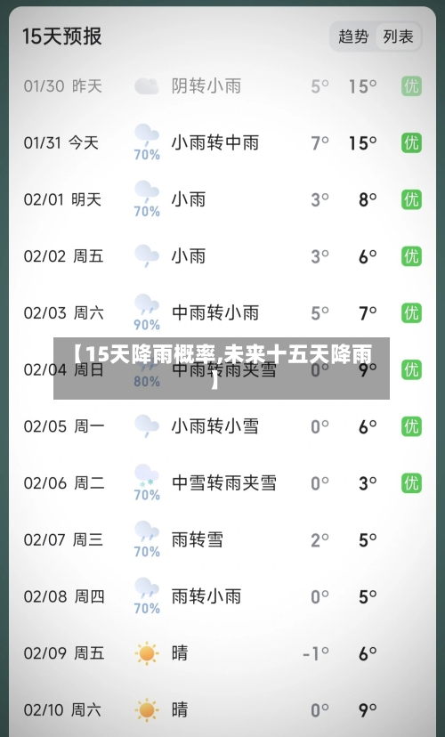Click the cloudy icon for 01/30
This screenshot has height=737, width=445.
(x=147, y=86)
